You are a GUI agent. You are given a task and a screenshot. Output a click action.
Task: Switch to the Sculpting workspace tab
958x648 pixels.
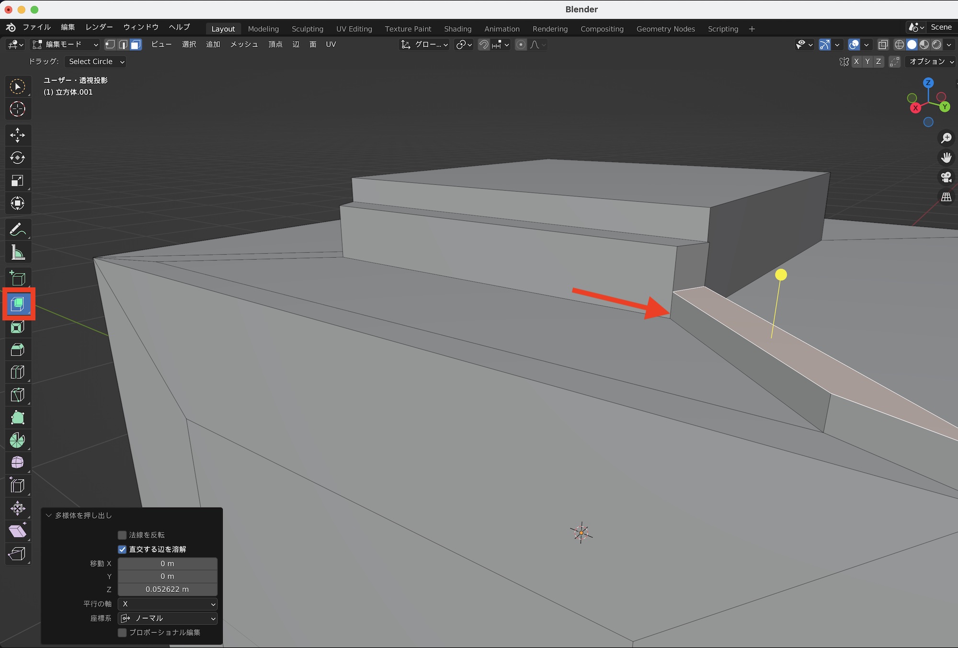[x=307, y=29]
